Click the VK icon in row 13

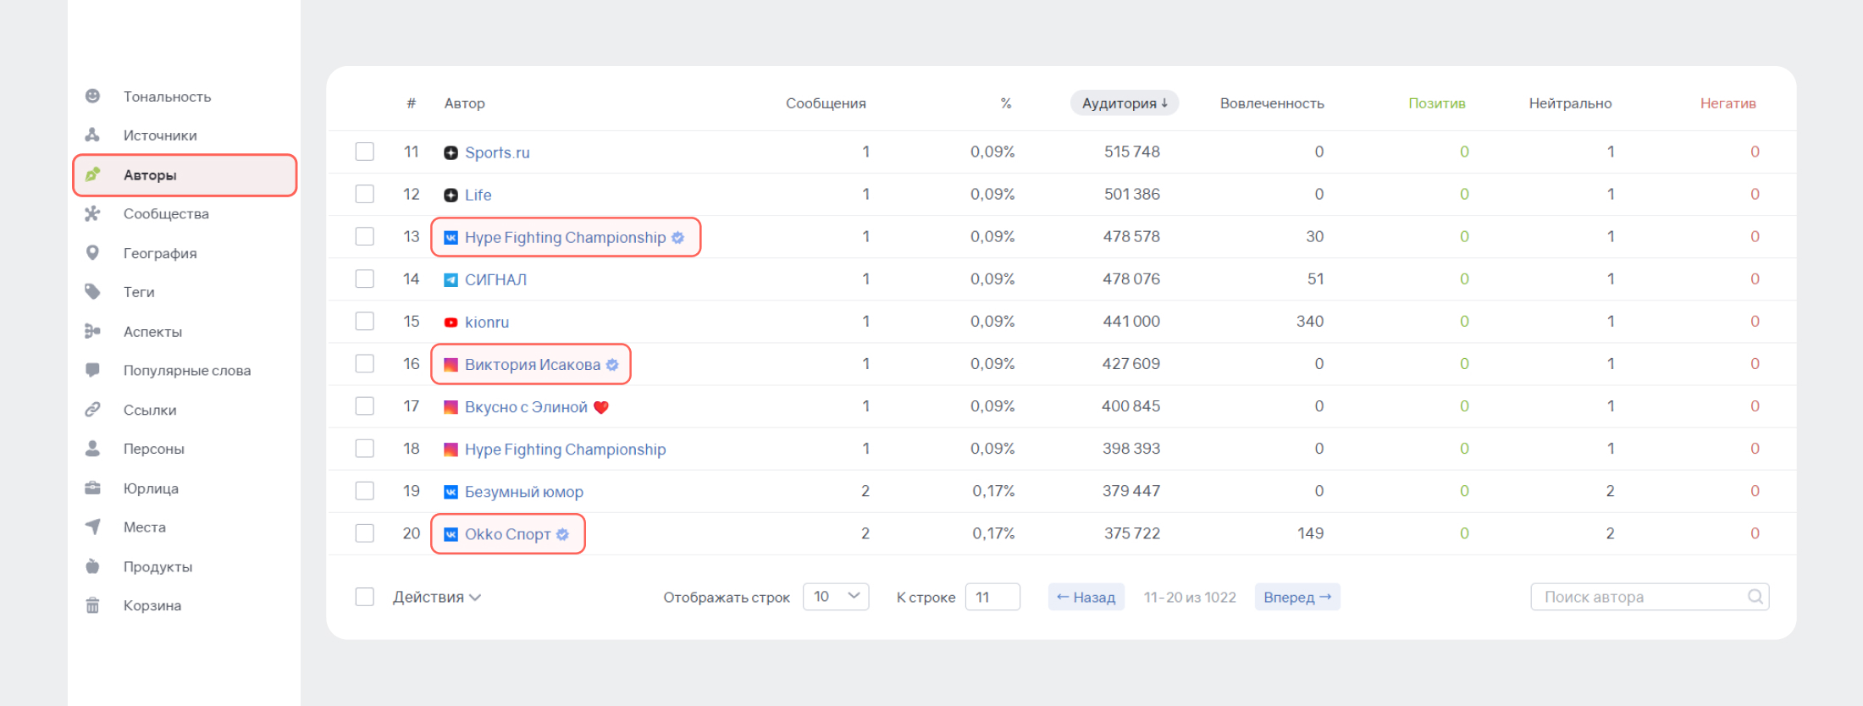(x=451, y=238)
